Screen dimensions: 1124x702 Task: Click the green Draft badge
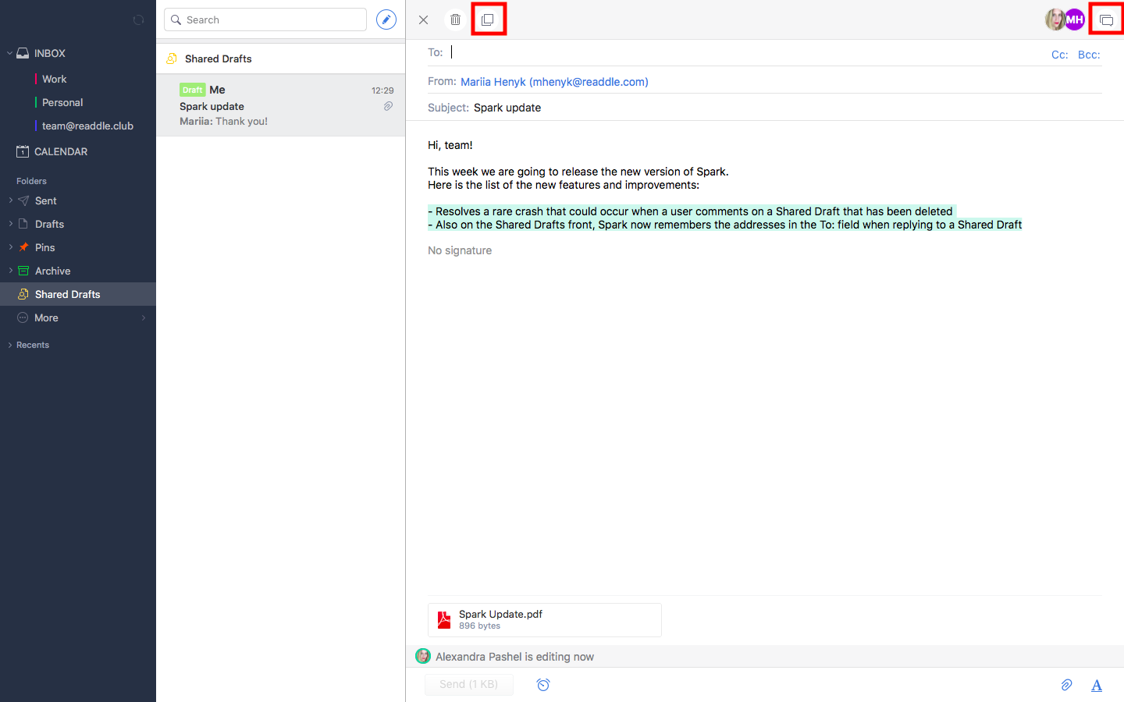tap(192, 90)
